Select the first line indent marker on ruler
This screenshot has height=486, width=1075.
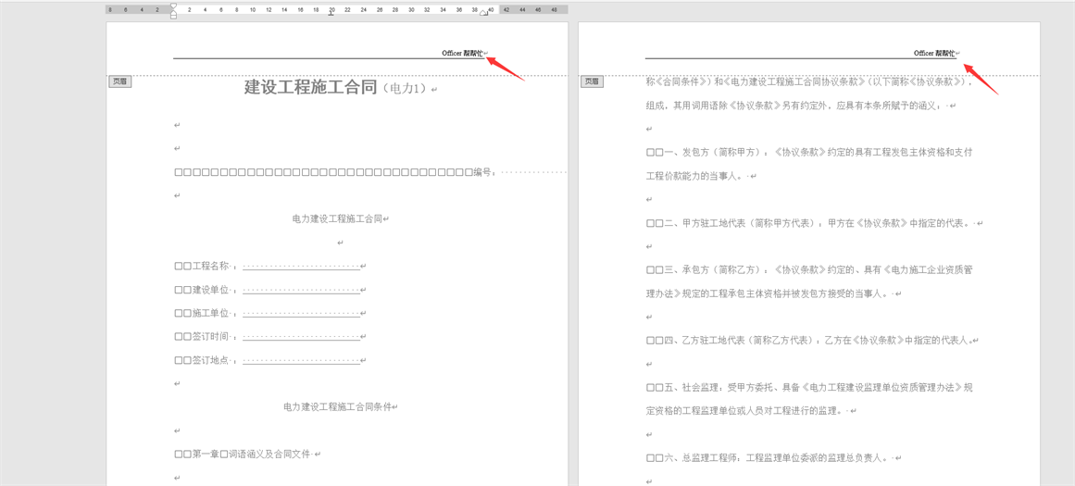173,6
